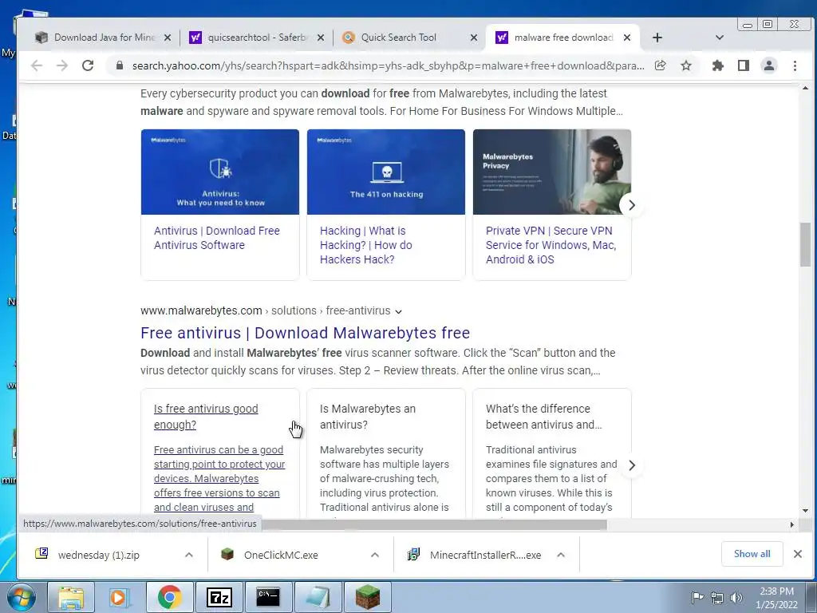Open OneClickMC.exe download

(282, 556)
